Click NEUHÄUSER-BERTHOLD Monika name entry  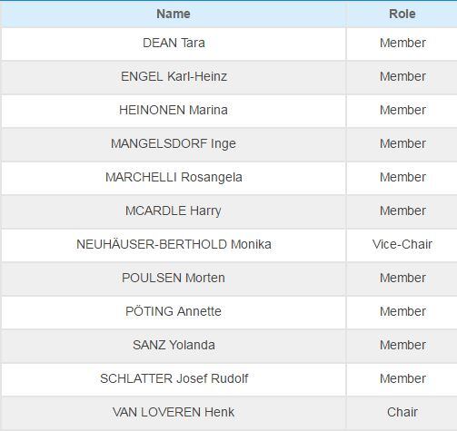(x=174, y=244)
